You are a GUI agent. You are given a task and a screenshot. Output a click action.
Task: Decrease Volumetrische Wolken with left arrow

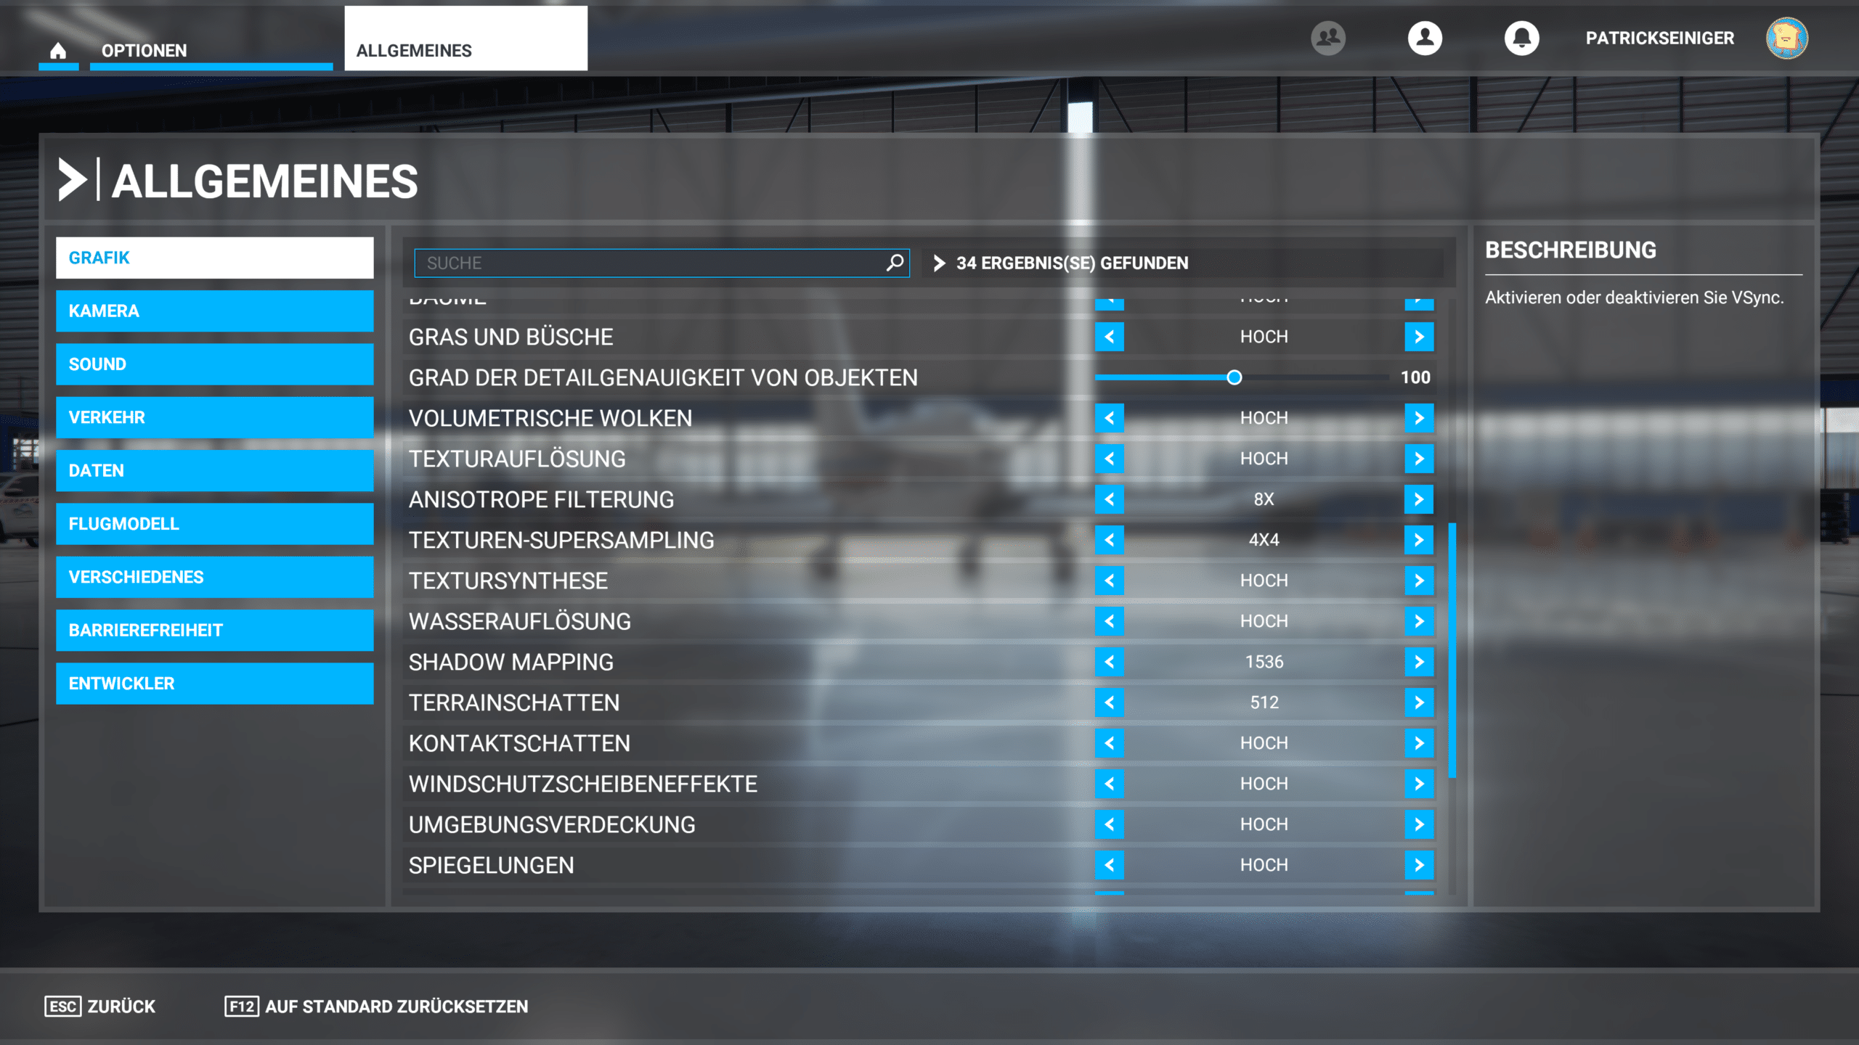pos(1109,418)
